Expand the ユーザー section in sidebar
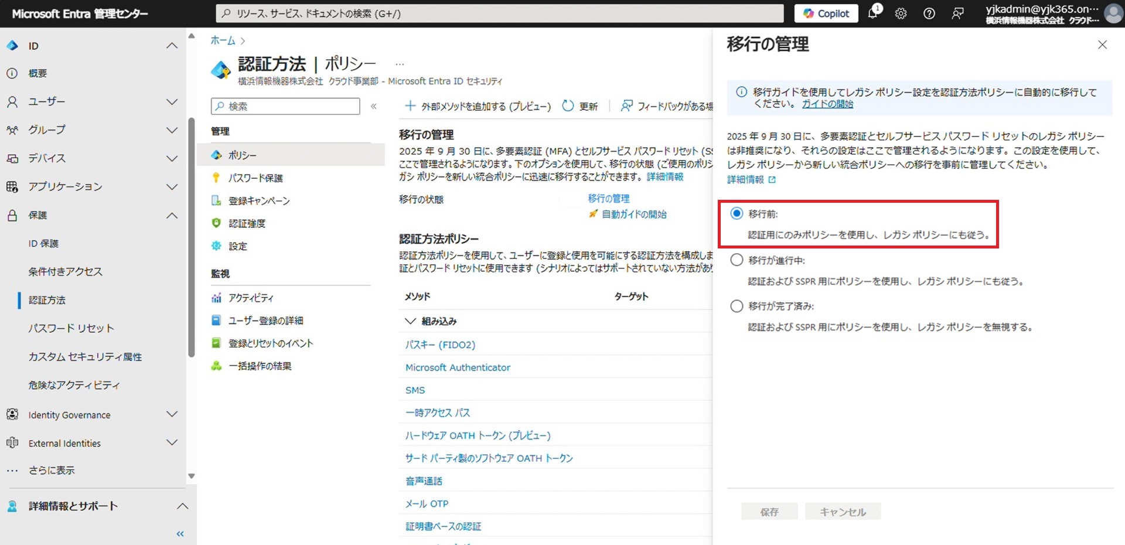This screenshot has width=1125, height=545. tap(172, 102)
